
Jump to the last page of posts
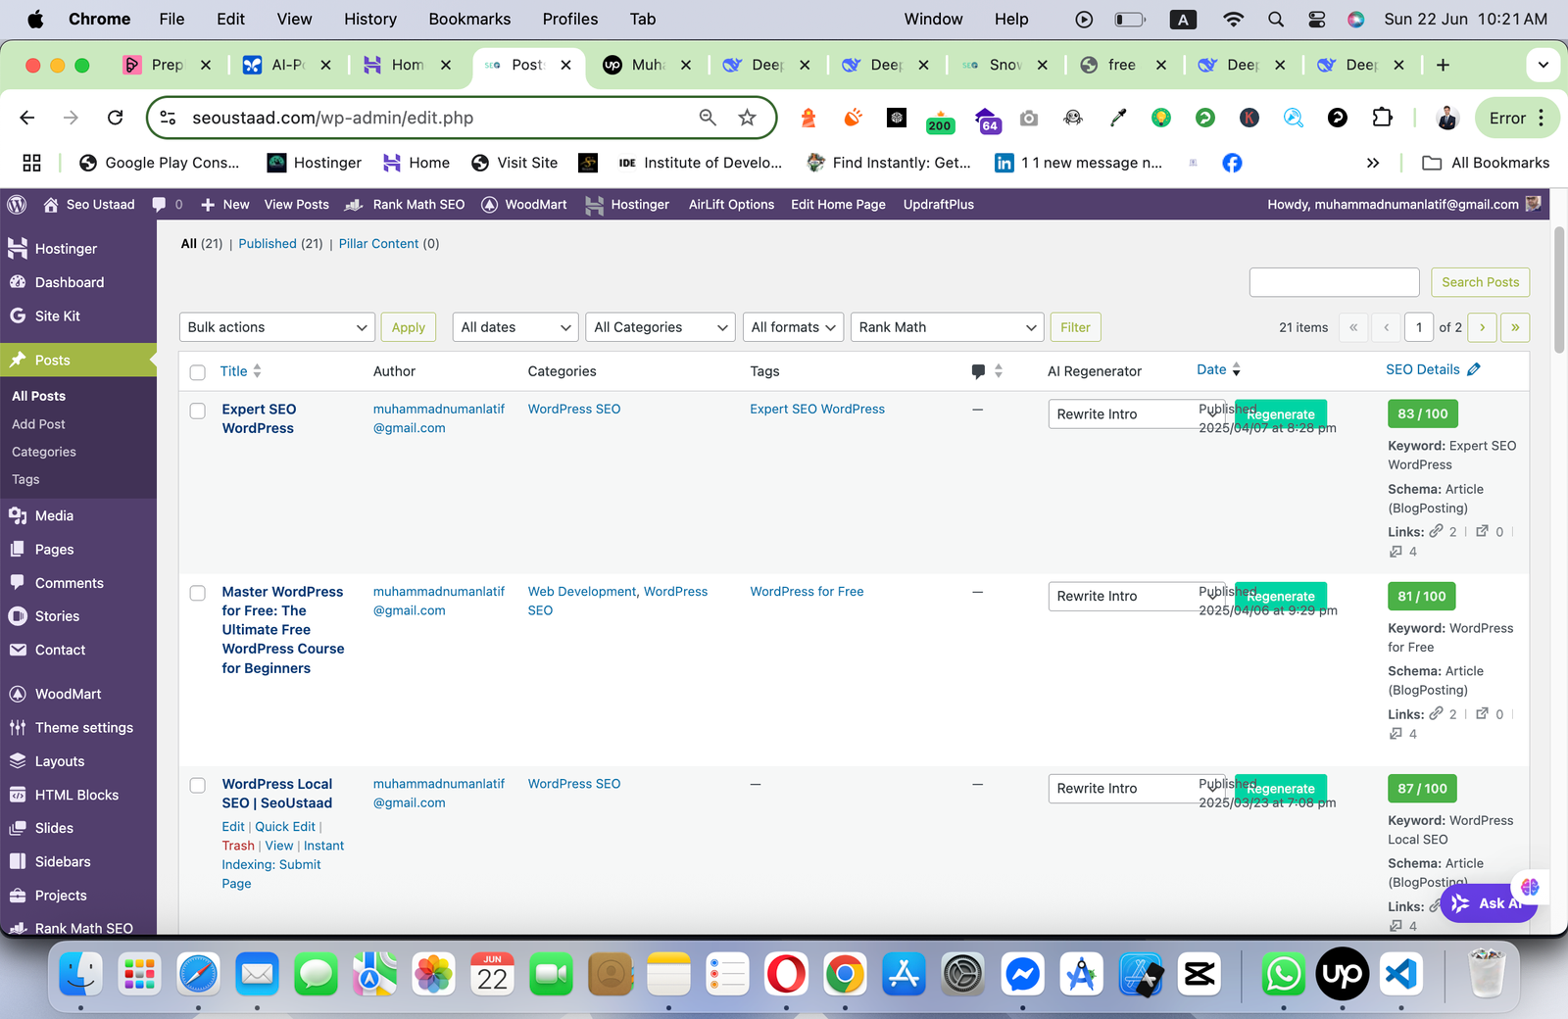click(1515, 327)
